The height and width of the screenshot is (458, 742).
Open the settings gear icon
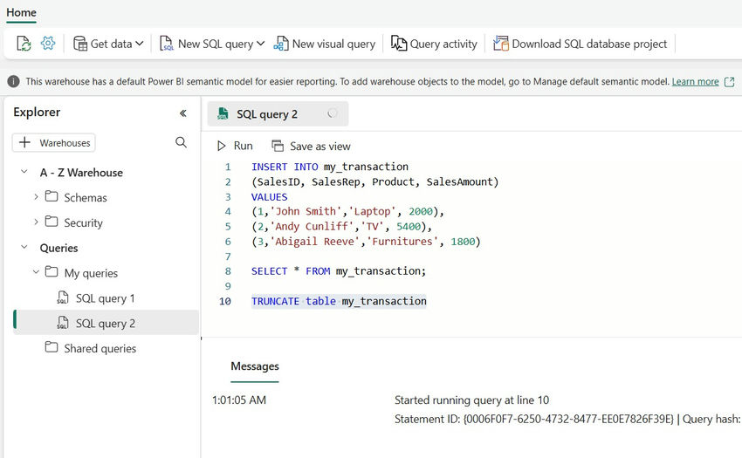coord(48,44)
